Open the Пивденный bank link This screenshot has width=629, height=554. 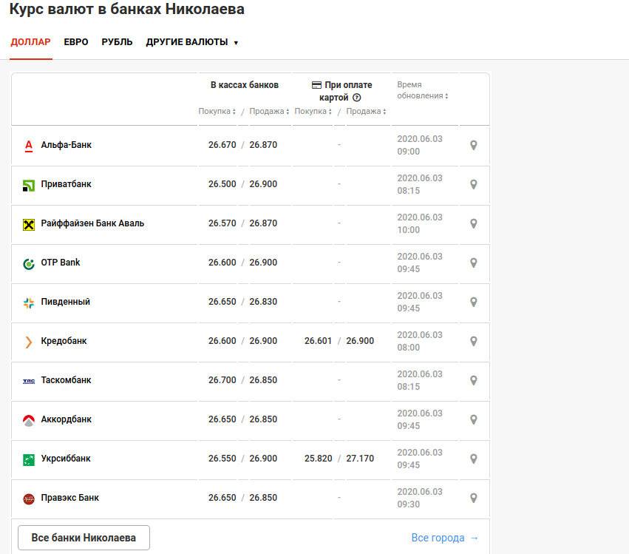(x=65, y=302)
